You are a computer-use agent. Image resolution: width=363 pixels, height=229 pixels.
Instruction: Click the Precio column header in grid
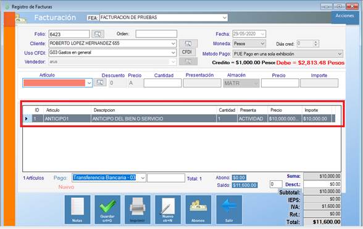pos(285,110)
